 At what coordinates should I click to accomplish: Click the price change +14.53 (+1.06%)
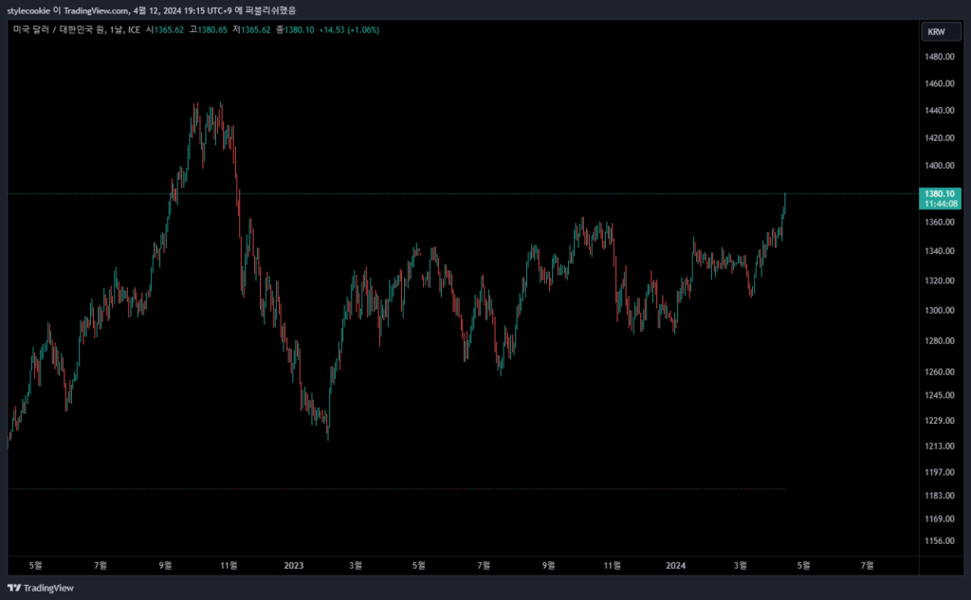[x=350, y=29]
